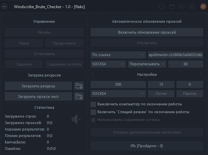
Task: Click left arrow next to Настройки
Action: pos(93,74)
